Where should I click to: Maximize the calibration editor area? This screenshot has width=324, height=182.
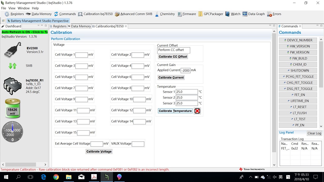[274, 26]
